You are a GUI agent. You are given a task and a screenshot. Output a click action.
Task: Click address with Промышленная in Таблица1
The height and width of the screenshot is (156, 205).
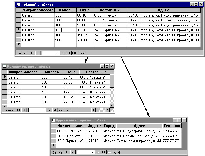click(x=163, y=20)
